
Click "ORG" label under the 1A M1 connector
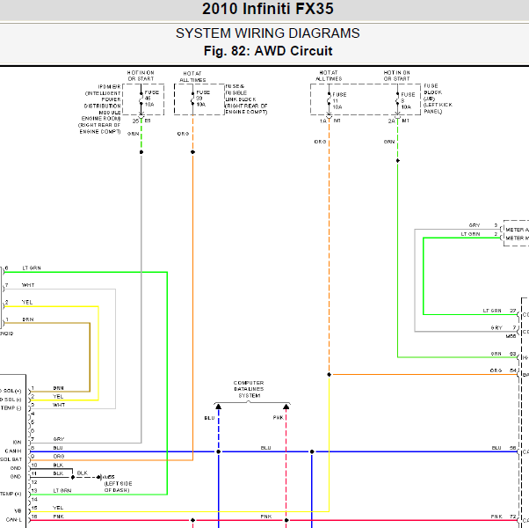coord(320,142)
